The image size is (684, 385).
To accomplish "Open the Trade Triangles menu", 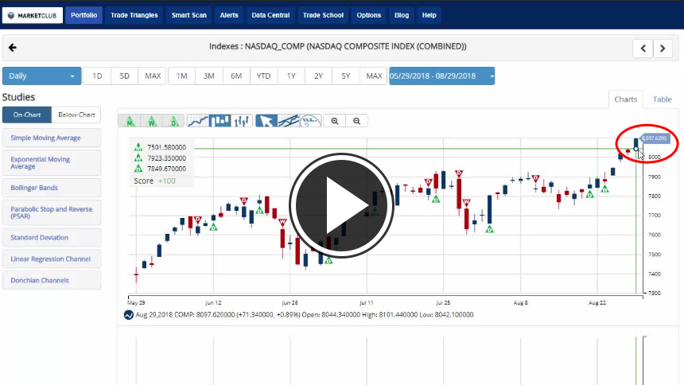I will pyautogui.click(x=134, y=15).
